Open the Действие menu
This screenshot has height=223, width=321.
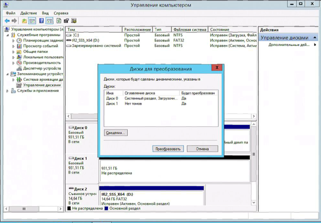pyautogui.click(x=29, y=13)
